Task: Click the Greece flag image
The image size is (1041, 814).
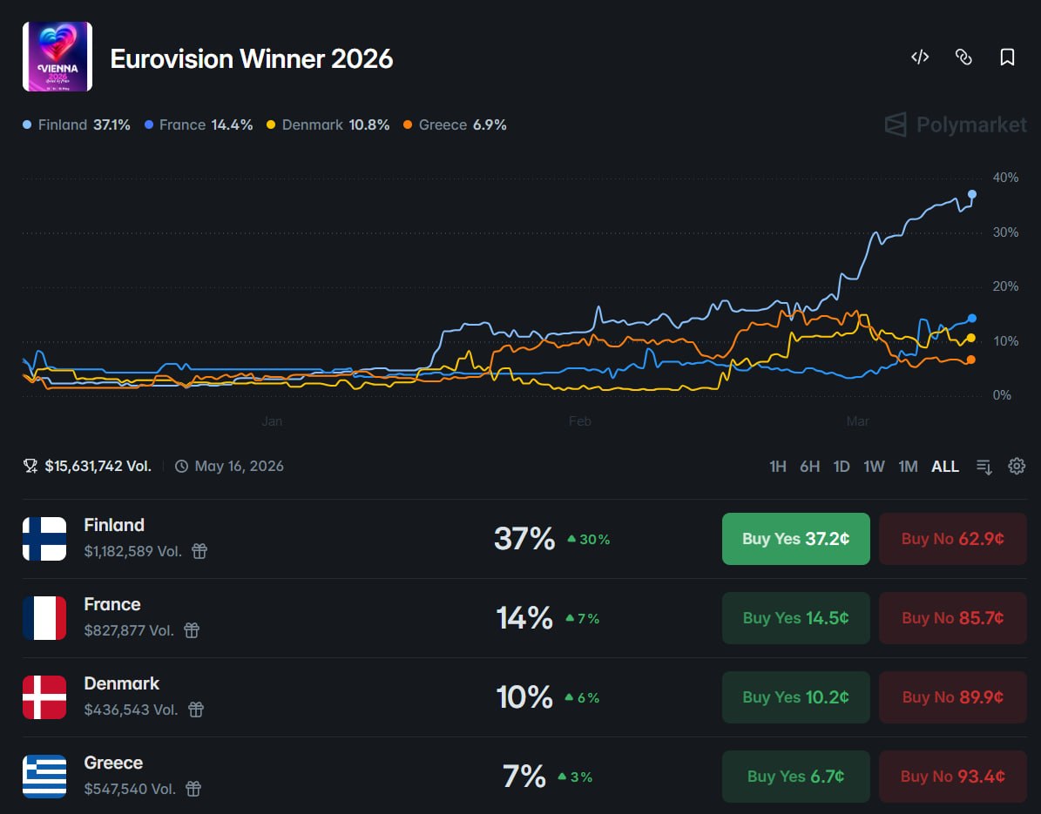Action: click(x=44, y=777)
